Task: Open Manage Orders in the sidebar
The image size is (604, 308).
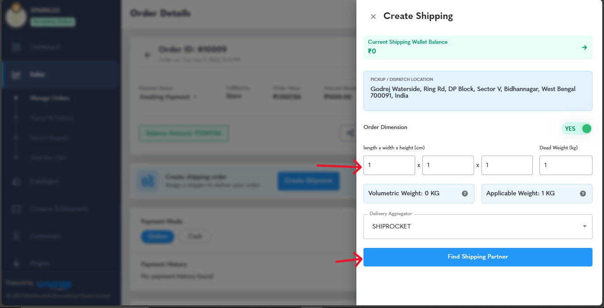Action: 50,98
